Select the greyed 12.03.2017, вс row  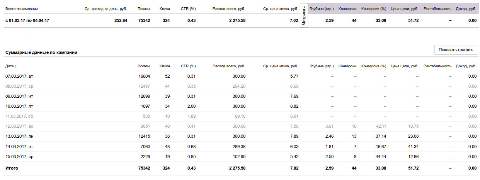click(x=241, y=126)
